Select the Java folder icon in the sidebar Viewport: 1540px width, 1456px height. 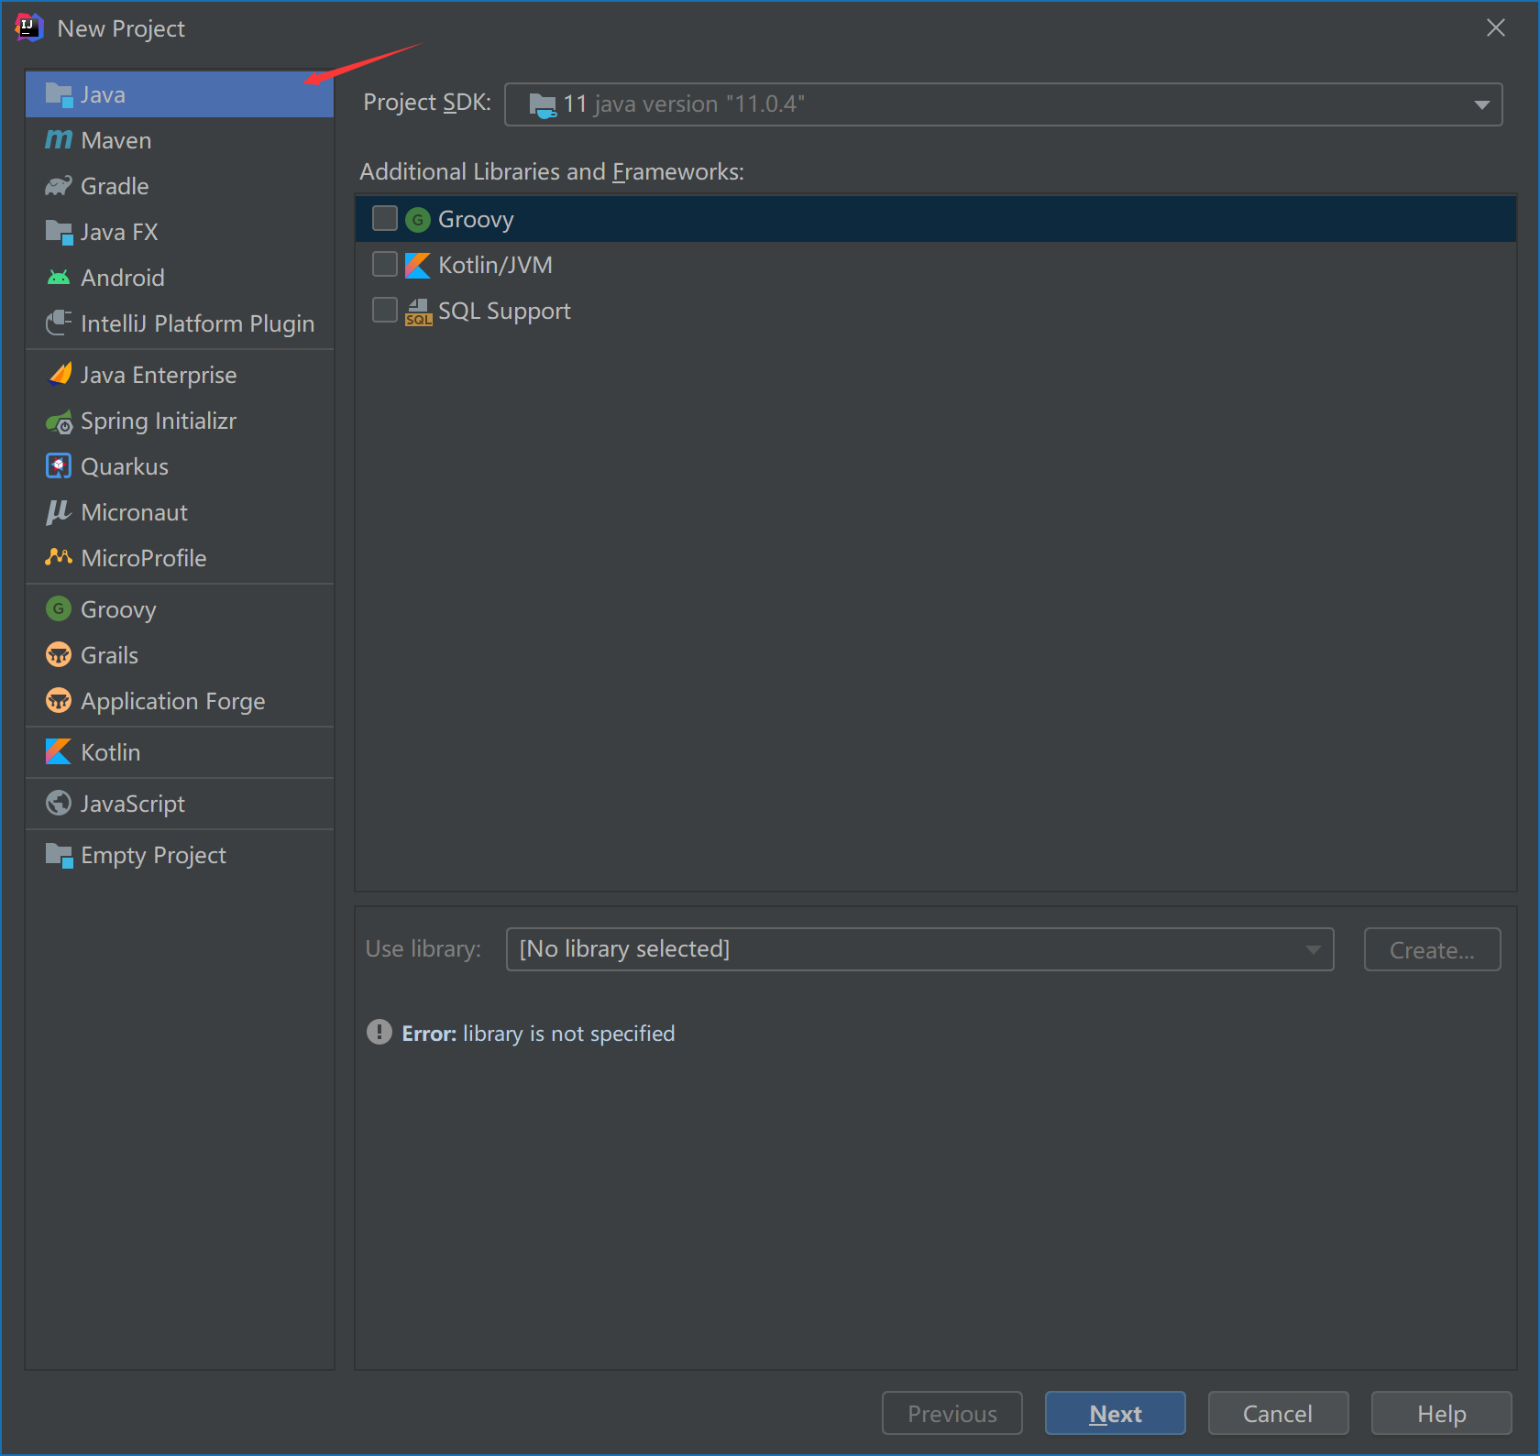tap(59, 94)
